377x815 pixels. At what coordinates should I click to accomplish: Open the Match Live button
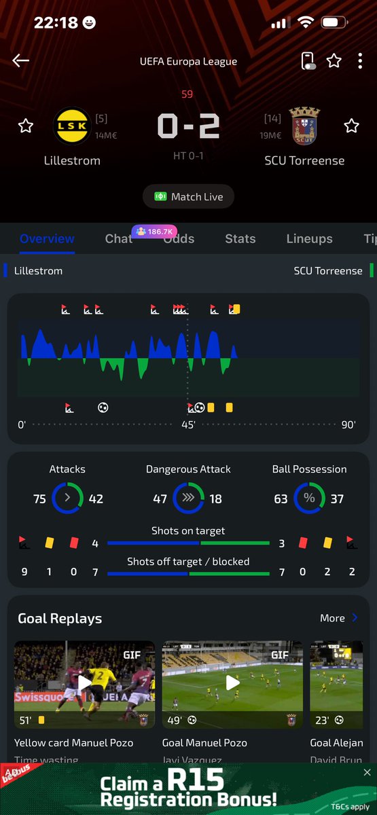[188, 197]
